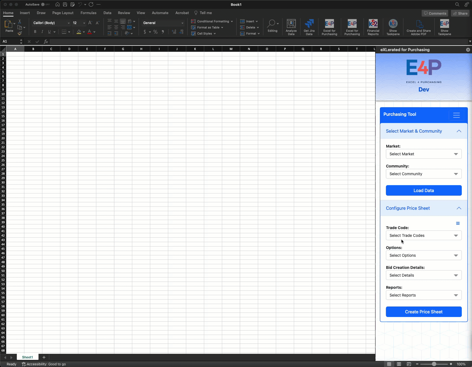472x367 pixels.
Task: Open the Select Market dropdown
Action: point(424,154)
